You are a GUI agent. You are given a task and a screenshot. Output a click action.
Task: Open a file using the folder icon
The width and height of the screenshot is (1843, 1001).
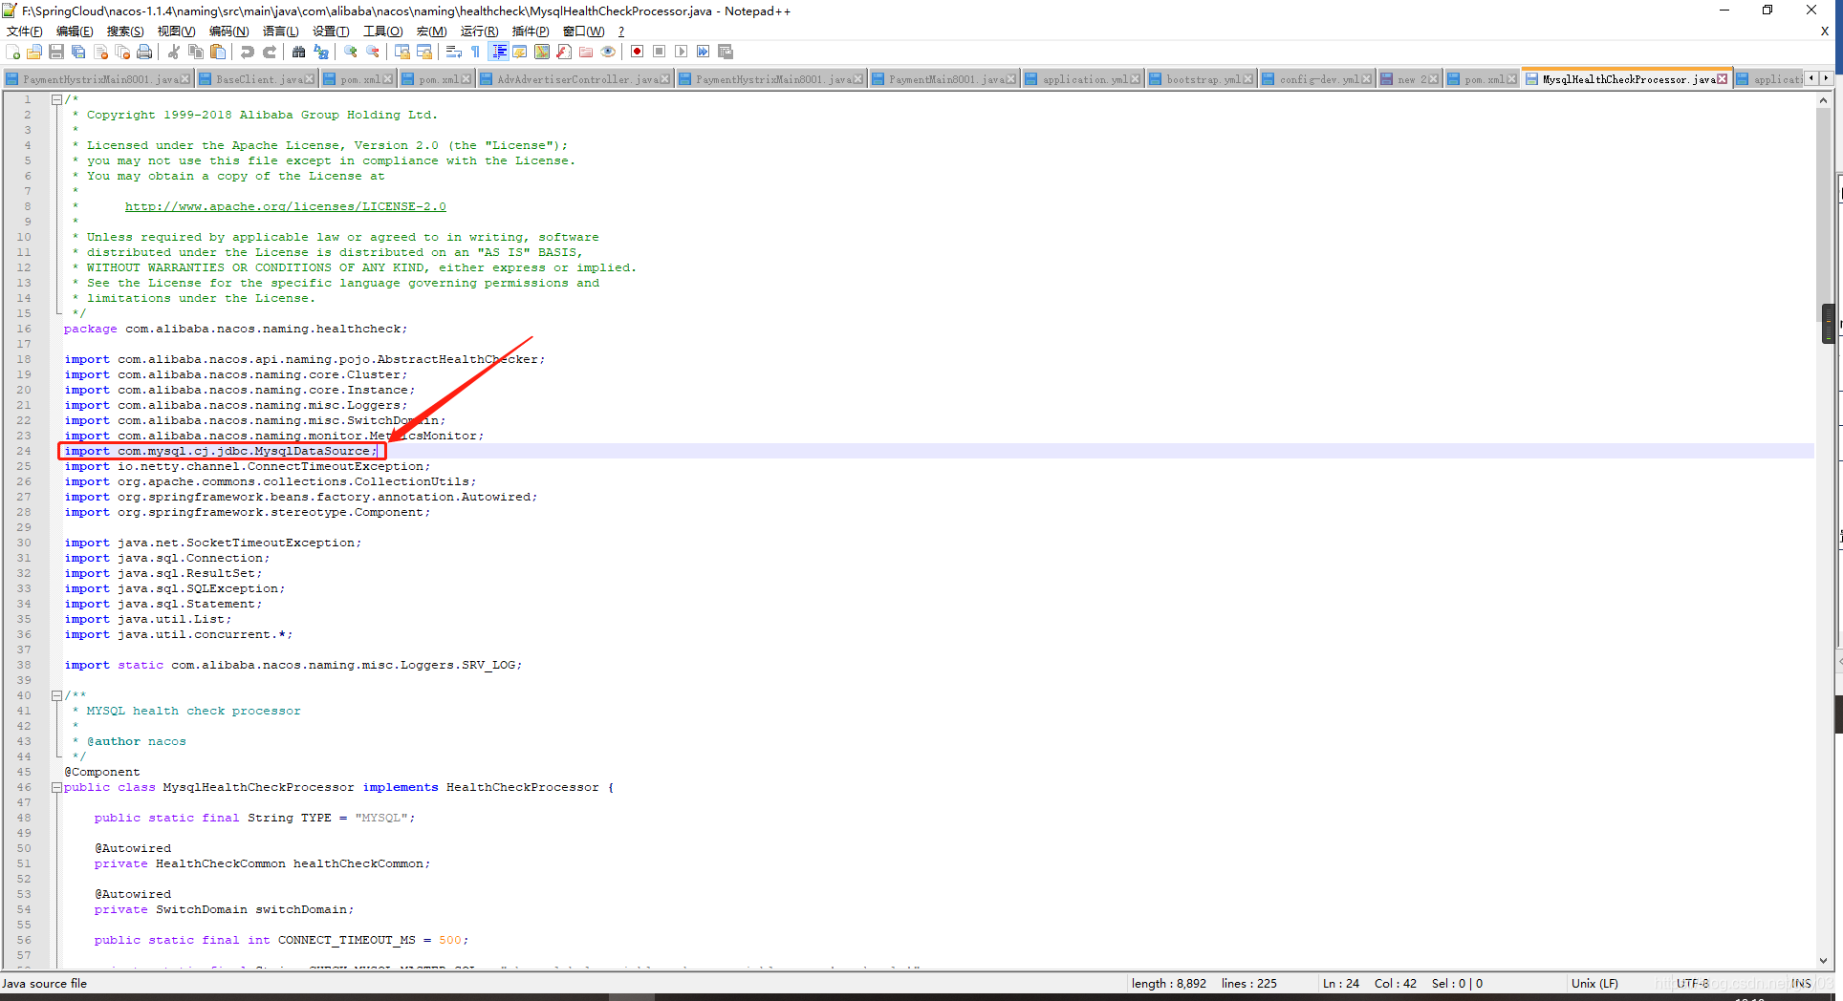[34, 52]
